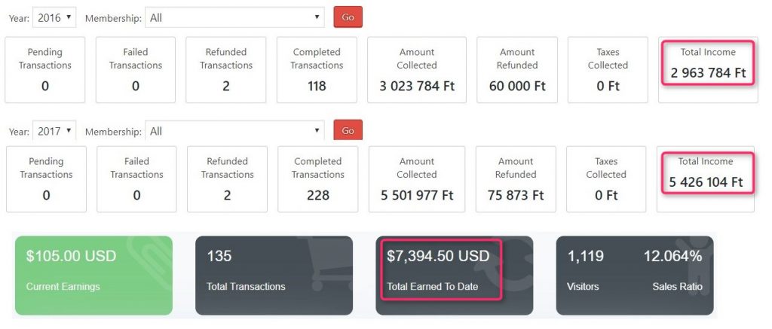Click the 2017 Failed Transactions card
Image resolution: width=772 pixels, height=329 pixels.
(x=136, y=178)
